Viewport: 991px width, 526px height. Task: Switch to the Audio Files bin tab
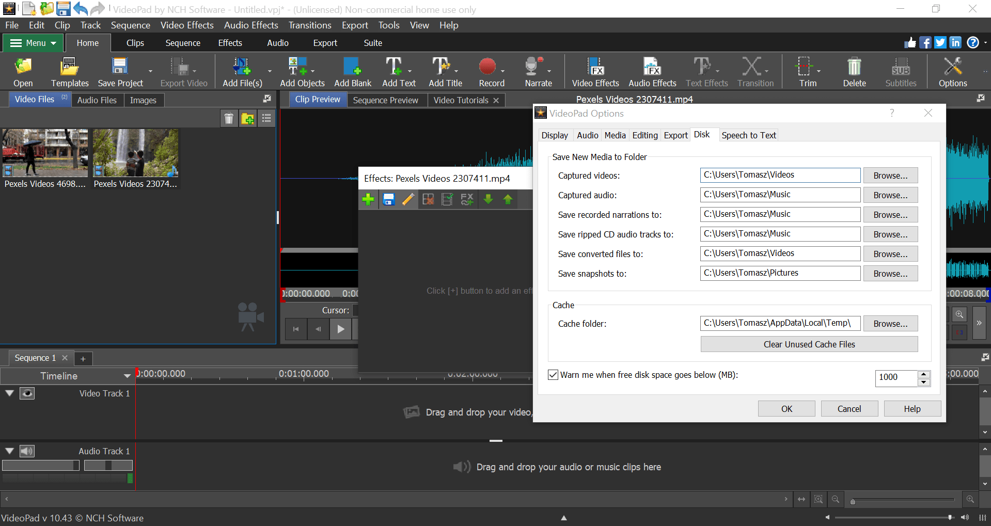(x=97, y=100)
